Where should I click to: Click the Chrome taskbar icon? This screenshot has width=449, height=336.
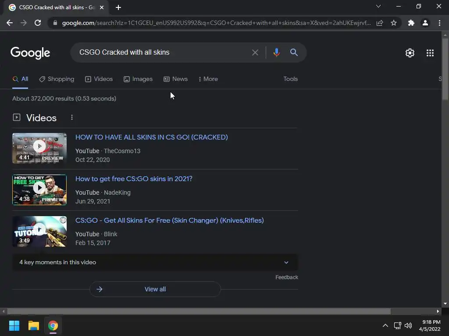click(x=53, y=325)
